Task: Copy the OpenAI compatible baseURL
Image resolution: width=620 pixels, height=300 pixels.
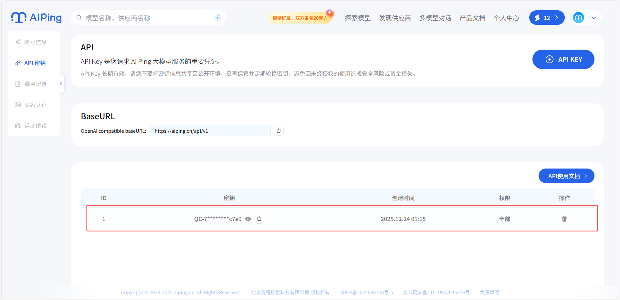Action: coord(279,131)
